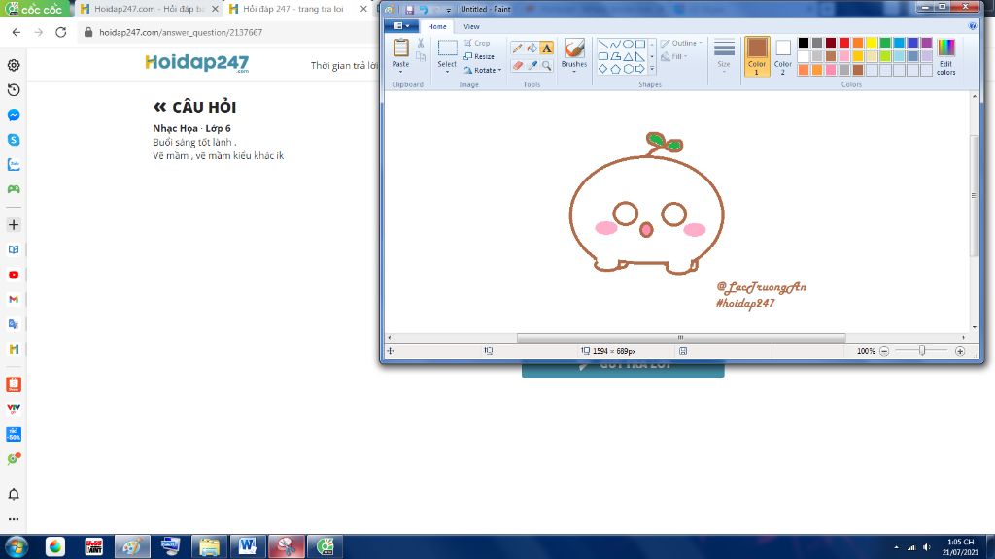Screen dimensions: 995x559
Task: Open browser history icon in sidebar
Action: [x=14, y=90]
